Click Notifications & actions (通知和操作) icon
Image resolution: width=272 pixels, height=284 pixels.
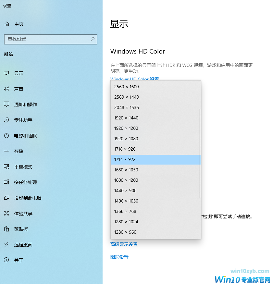6,105
